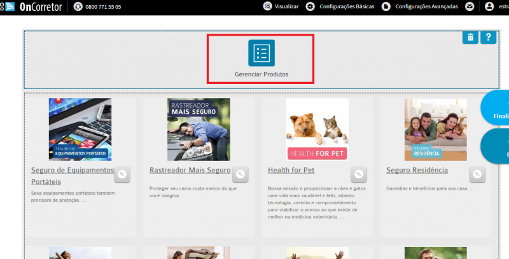509x259 pixels.
Task: Click the trash delete icon
Action: click(470, 38)
